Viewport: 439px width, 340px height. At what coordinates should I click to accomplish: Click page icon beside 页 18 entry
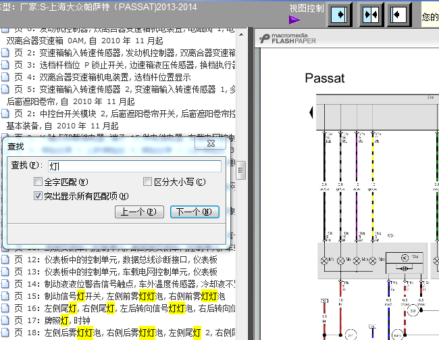5,333
